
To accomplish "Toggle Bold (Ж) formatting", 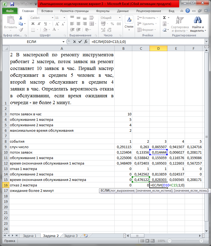I will point(33,24).
